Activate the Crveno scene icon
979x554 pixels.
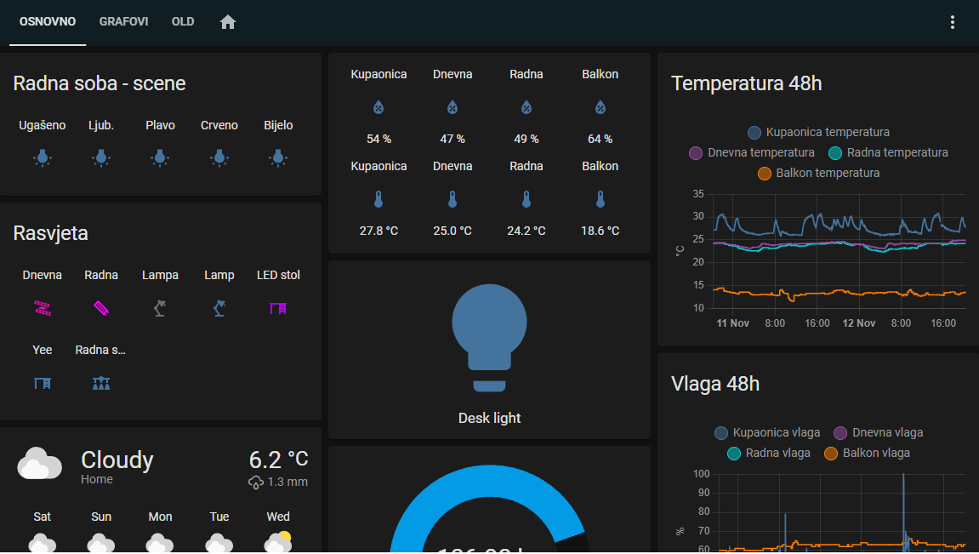tap(219, 157)
